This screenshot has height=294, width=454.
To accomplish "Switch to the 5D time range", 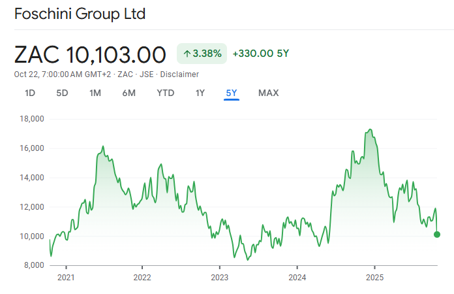I will (x=62, y=93).
